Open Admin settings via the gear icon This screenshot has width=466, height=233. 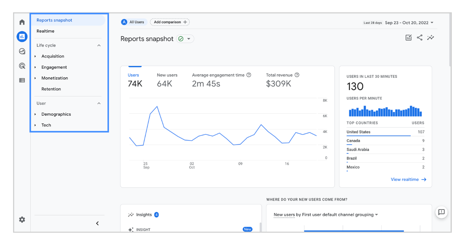tap(22, 220)
